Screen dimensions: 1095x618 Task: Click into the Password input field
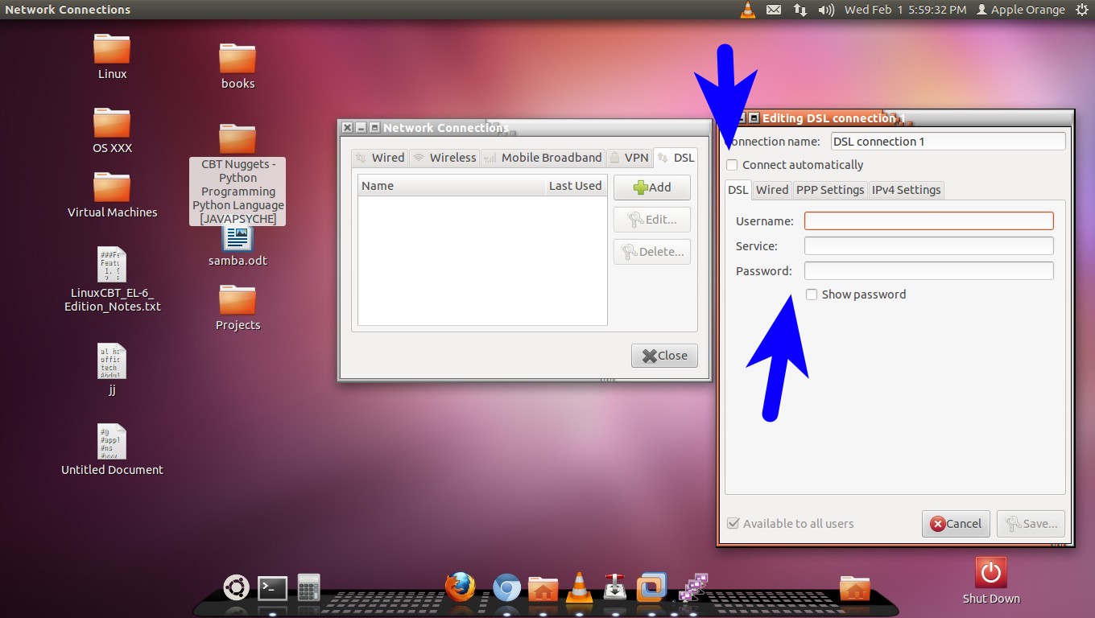(929, 270)
